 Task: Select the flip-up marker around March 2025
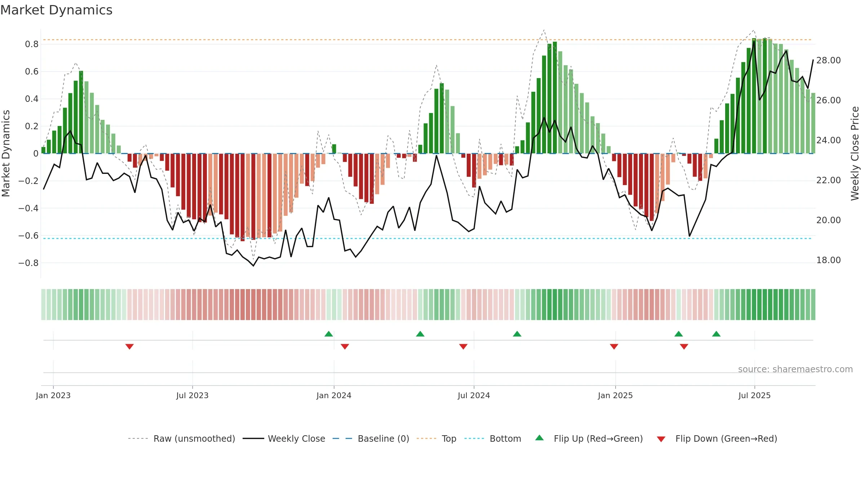coord(679,334)
